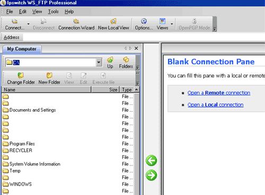Open a Remote connection link
This screenshot has width=265, height=195.
(x=219, y=93)
